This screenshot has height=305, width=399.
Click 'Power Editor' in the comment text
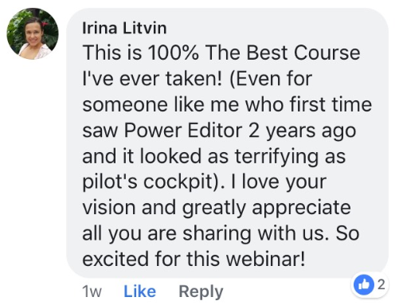183,131
